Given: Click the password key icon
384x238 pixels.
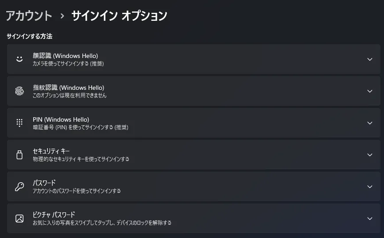Looking at the screenshot, I should (x=19, y=186).
